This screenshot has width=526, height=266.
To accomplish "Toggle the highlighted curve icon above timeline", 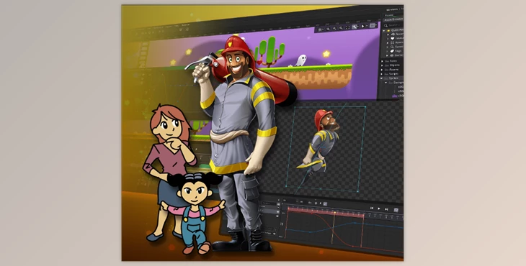I will [325, 203].
